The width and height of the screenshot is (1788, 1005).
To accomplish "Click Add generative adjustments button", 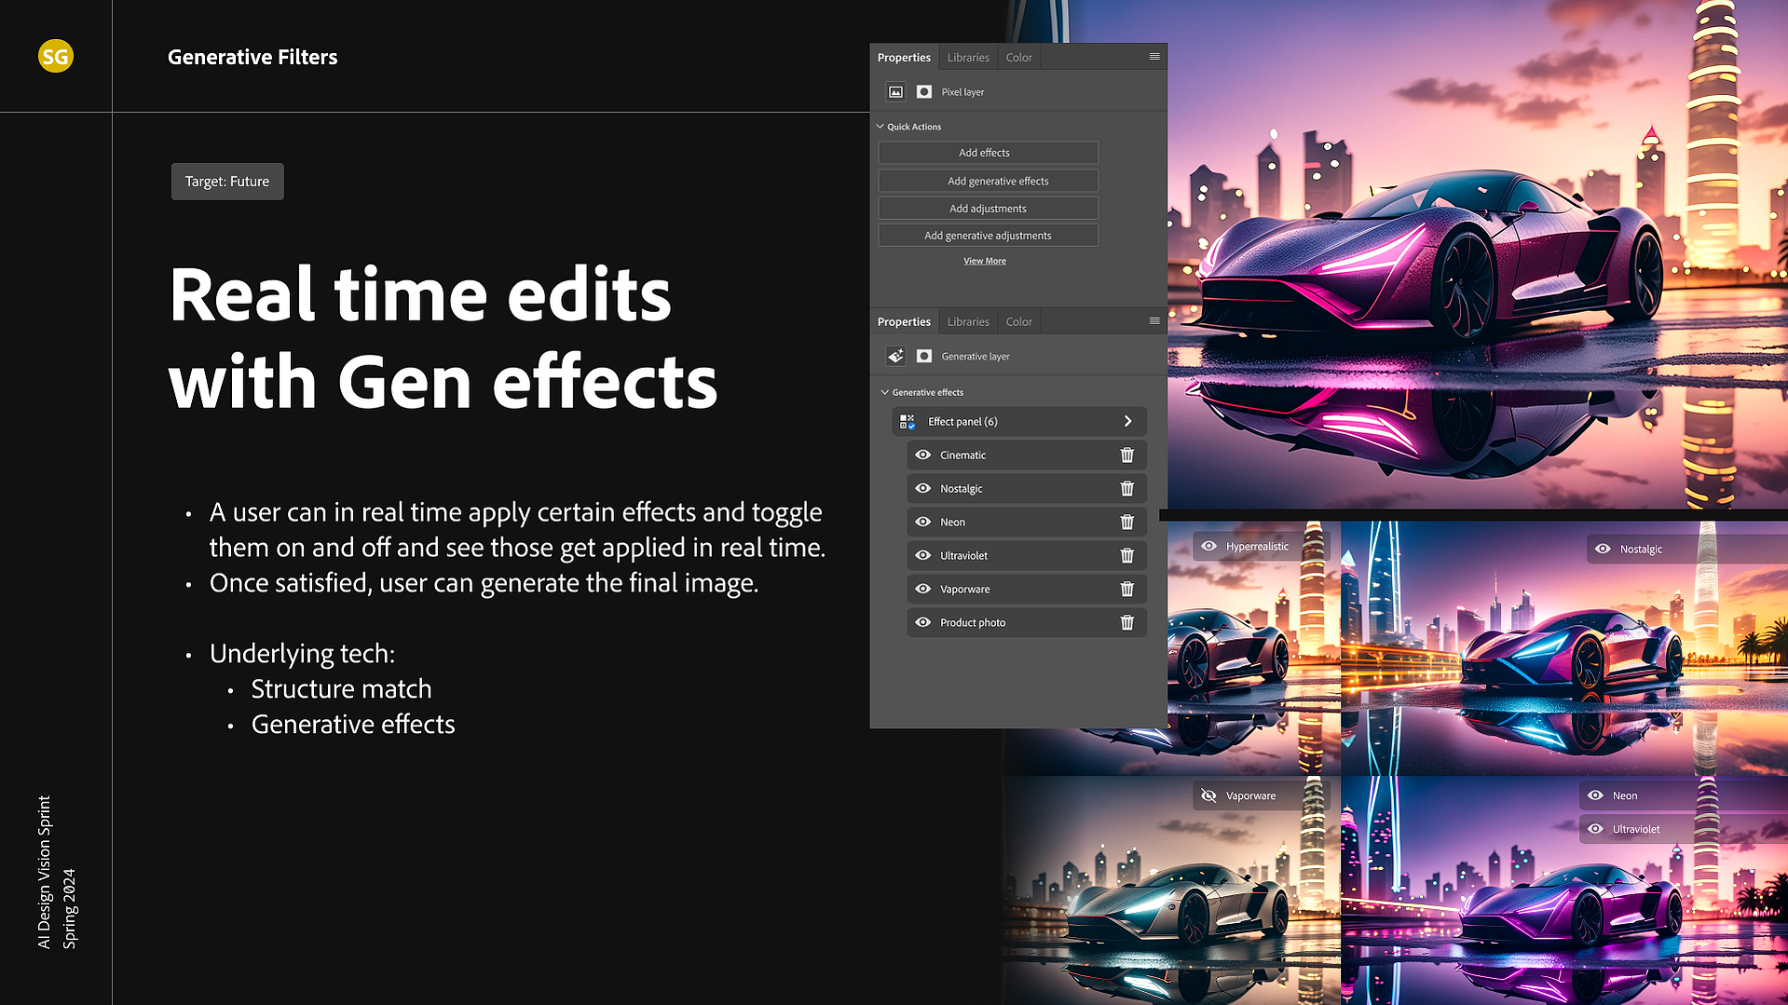I will [x=988, y=236].
